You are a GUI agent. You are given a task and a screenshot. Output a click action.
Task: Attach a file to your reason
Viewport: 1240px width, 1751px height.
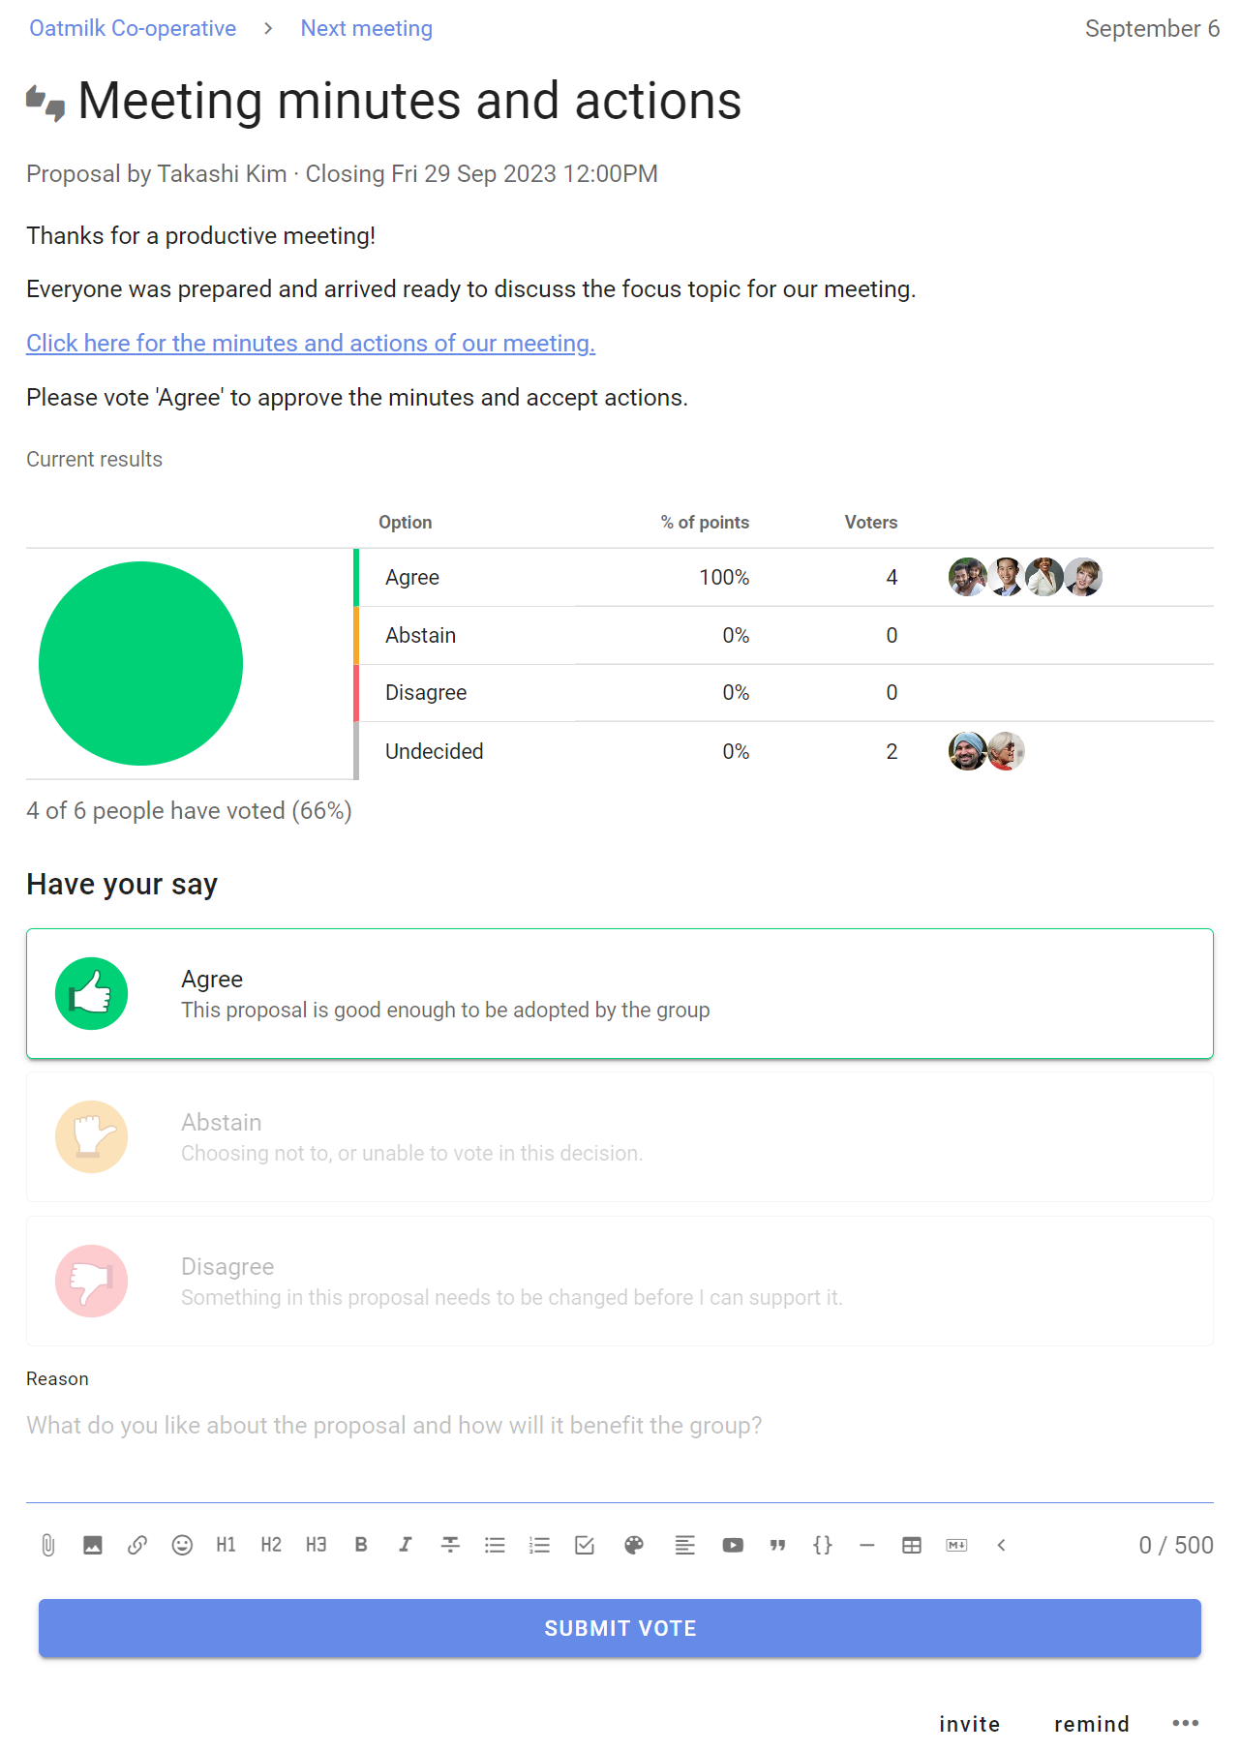click(46, 1545)
